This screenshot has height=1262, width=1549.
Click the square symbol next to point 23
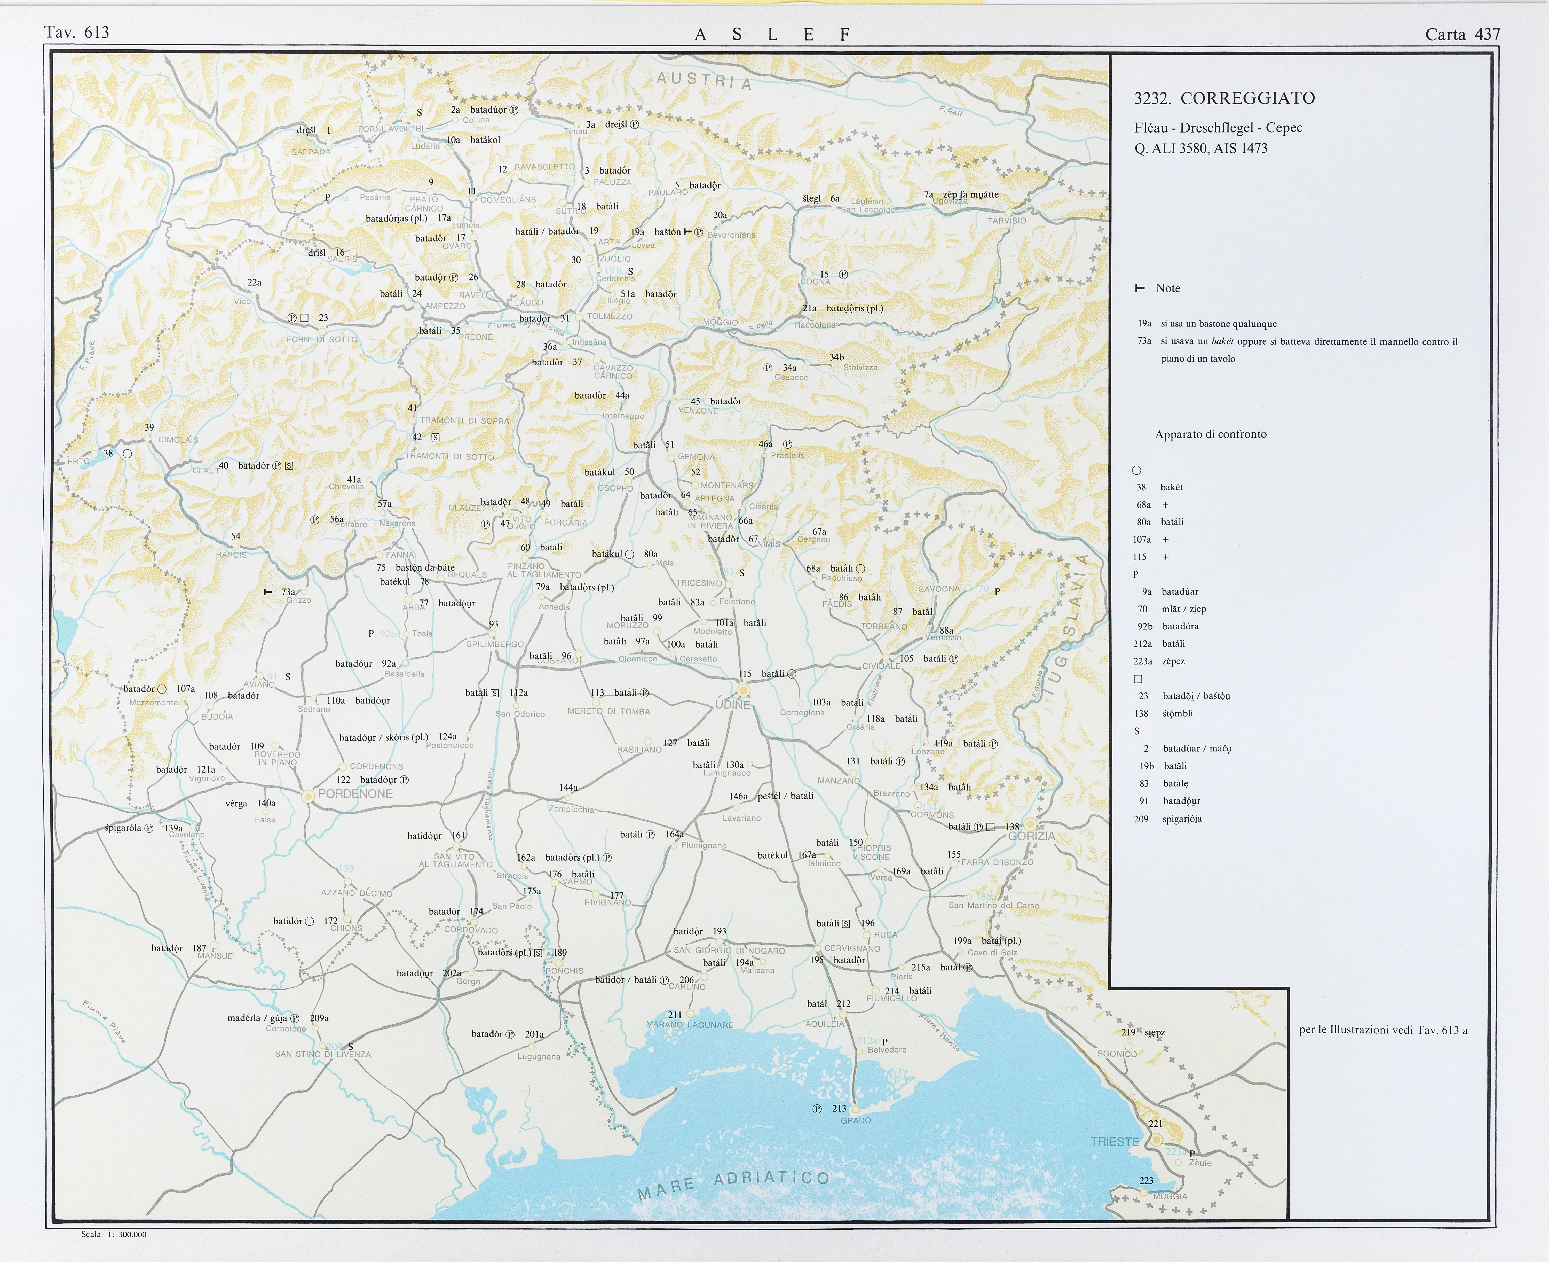click(304, 318)
